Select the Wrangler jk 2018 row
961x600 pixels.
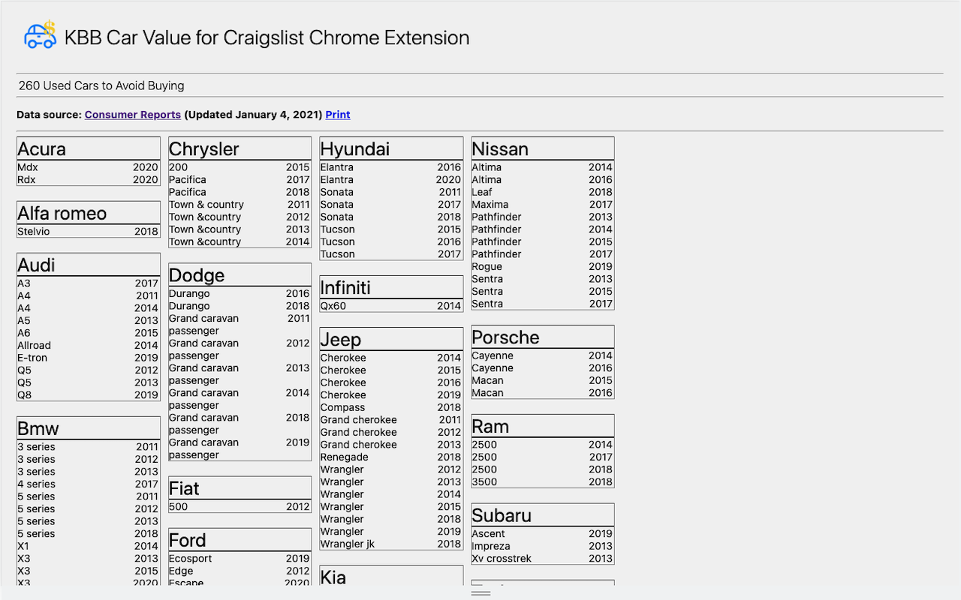392,544
